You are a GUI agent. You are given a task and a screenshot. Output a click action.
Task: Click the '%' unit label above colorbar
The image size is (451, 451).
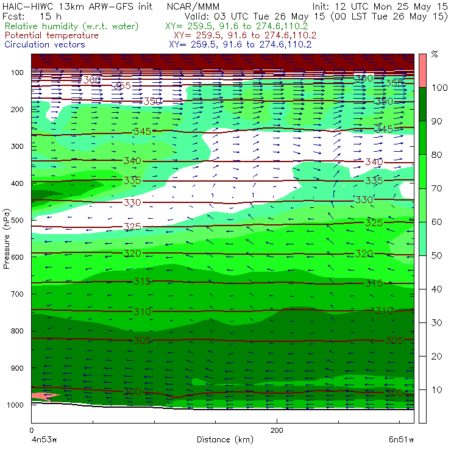[435, 54]
